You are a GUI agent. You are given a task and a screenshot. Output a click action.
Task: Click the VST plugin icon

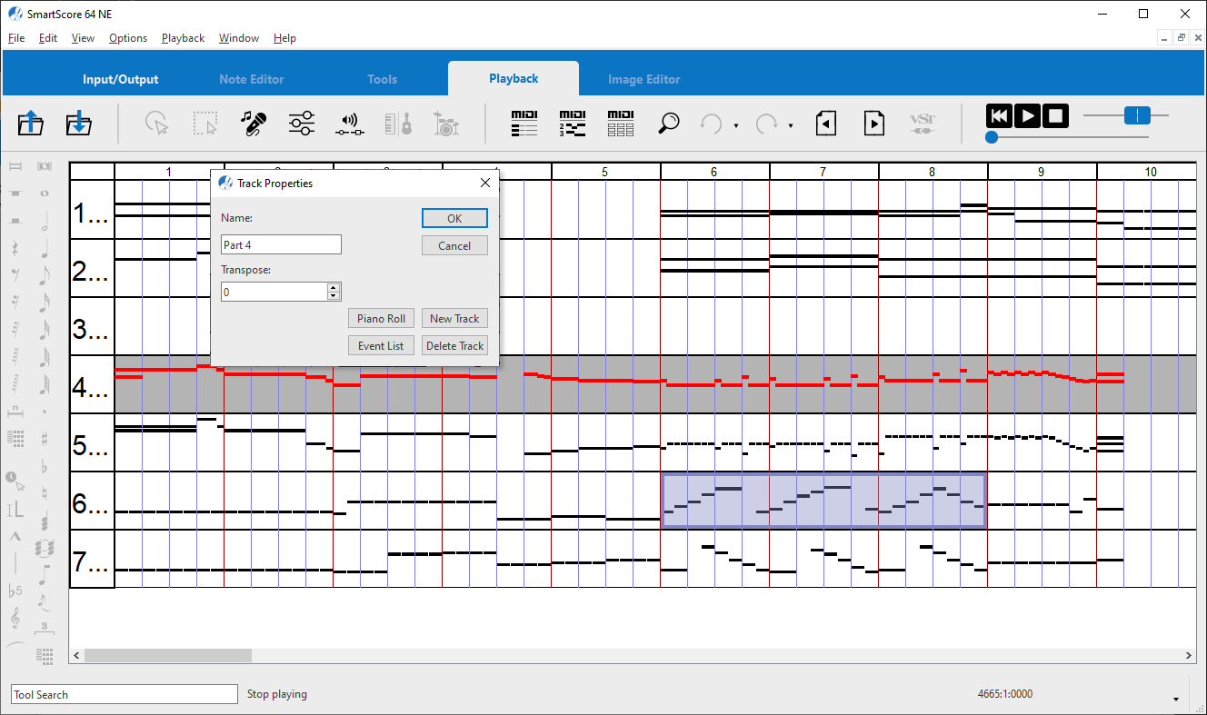923,123
